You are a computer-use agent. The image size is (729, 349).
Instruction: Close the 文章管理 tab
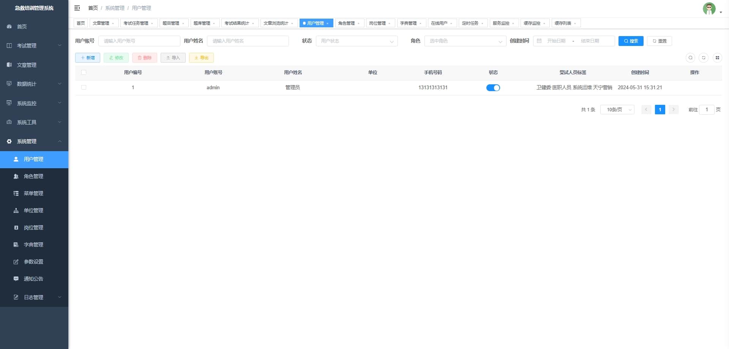coord(113,24)
